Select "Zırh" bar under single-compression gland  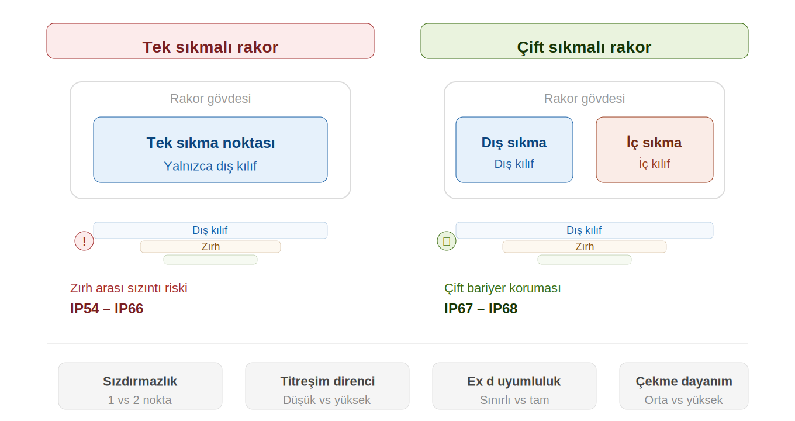[210, 247]
